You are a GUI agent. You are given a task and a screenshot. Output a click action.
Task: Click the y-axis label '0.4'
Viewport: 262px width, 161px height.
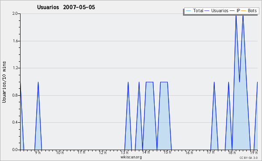coord(15,122)
